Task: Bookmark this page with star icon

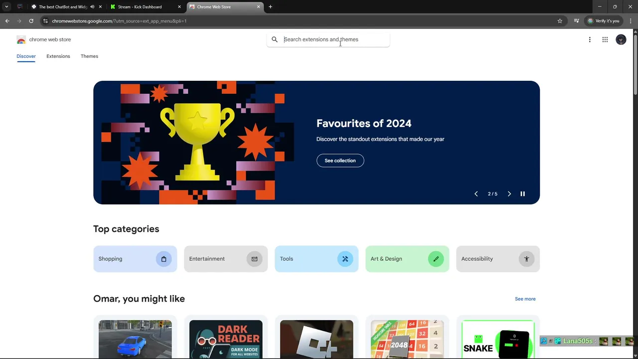Action: [560, 21]
